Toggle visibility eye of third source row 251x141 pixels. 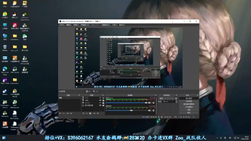click(100, 103)
